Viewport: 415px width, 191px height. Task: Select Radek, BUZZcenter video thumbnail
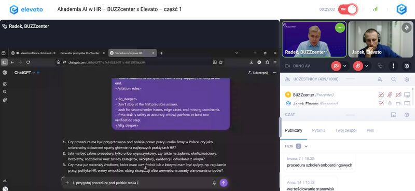tap(314, 39)
